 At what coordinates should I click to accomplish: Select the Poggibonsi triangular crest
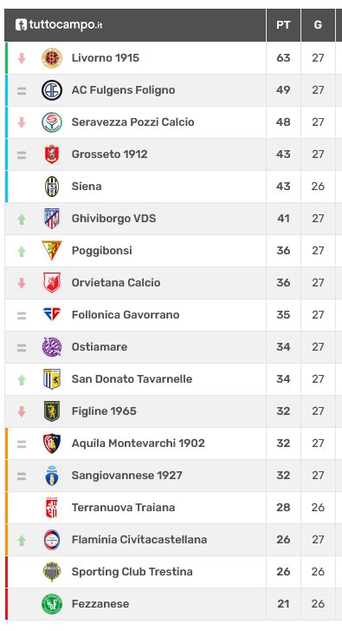click(52, 250)
